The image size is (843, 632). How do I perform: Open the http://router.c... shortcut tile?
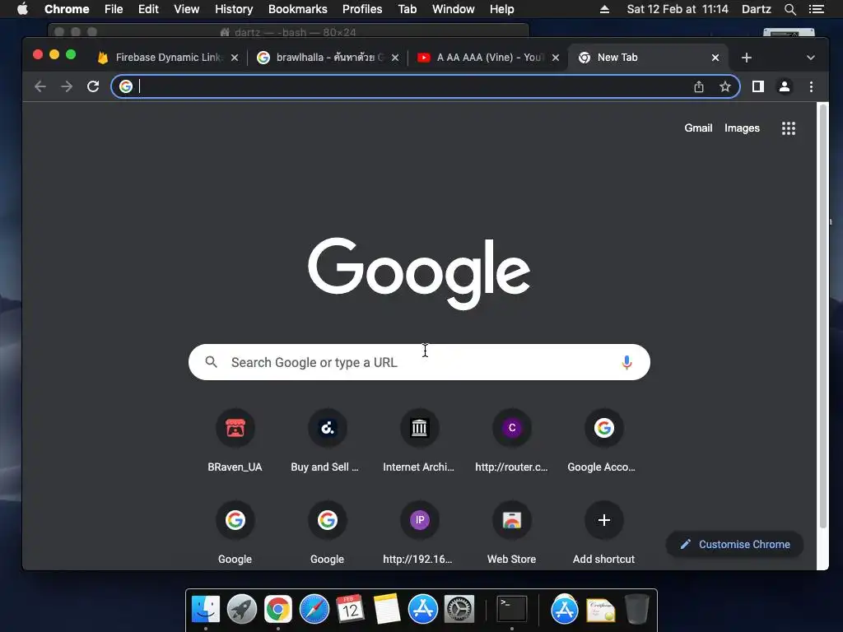pos(511,442)
